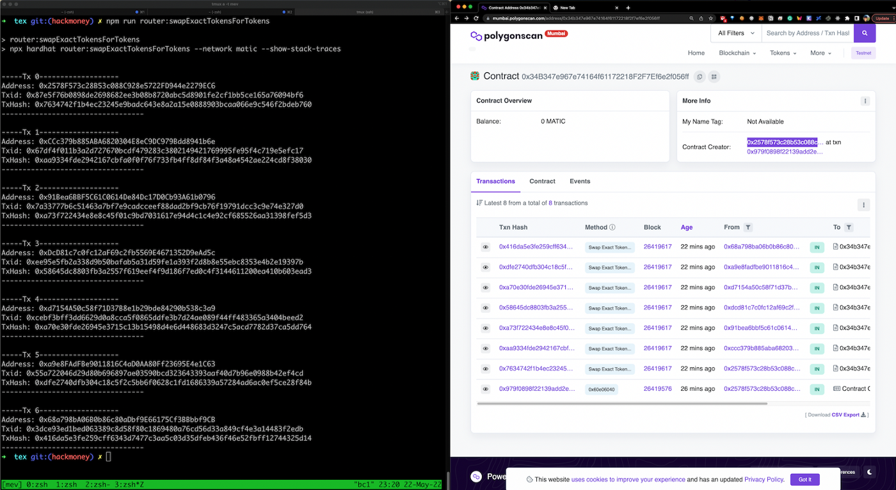
Task: Click the sort icon beside Latest 8
Action: click(479, 203)
